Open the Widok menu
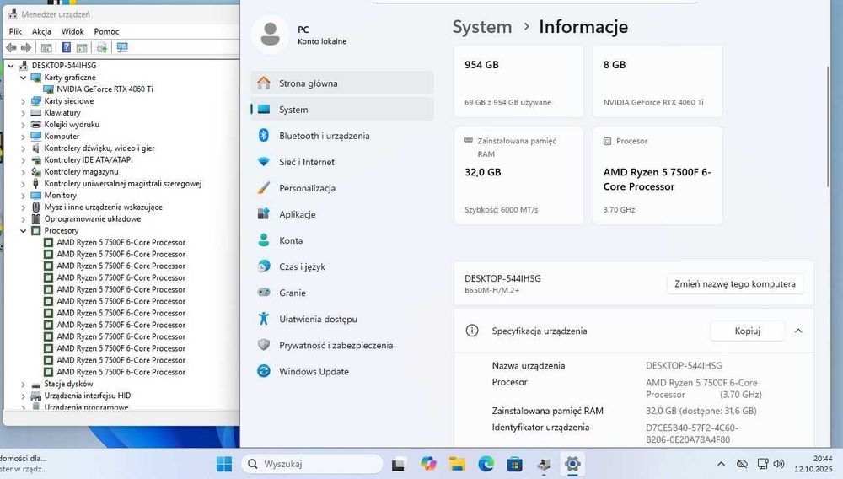Viewport: 843px width, 479px height. click(72, 31)
